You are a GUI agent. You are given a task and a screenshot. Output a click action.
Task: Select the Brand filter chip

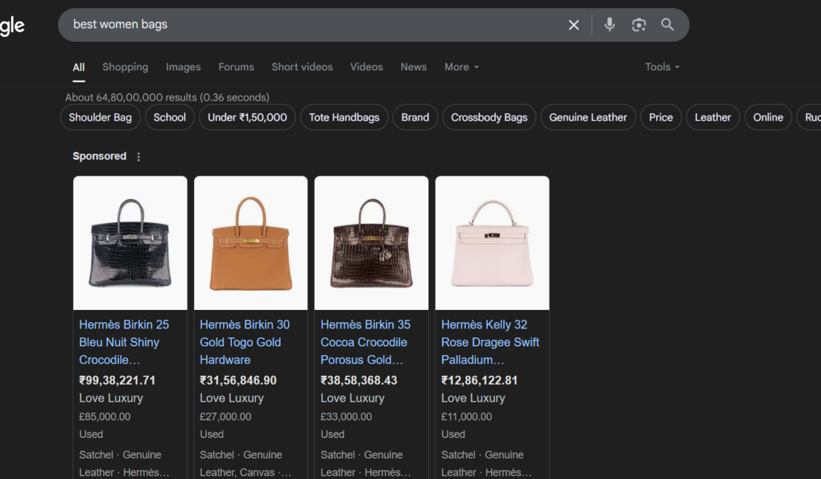[415, 117]
